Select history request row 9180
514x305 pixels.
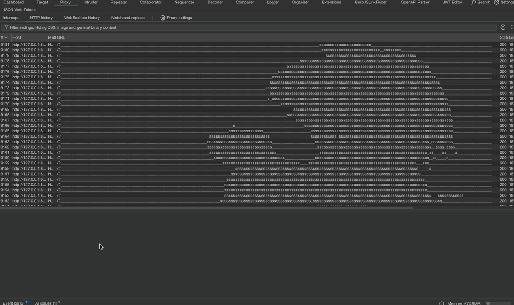coord(257,50)
